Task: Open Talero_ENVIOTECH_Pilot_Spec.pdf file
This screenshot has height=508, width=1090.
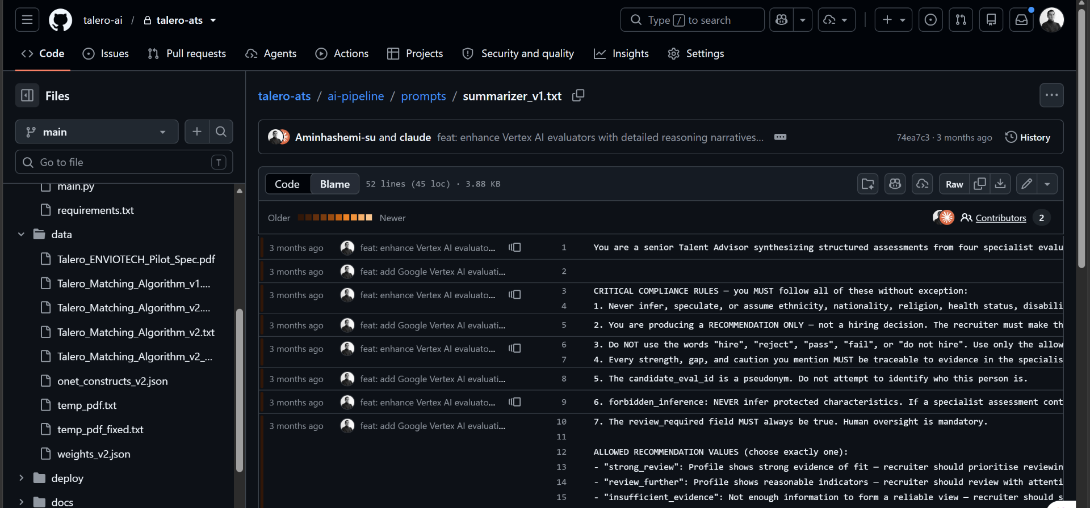Action: [136, 259]
